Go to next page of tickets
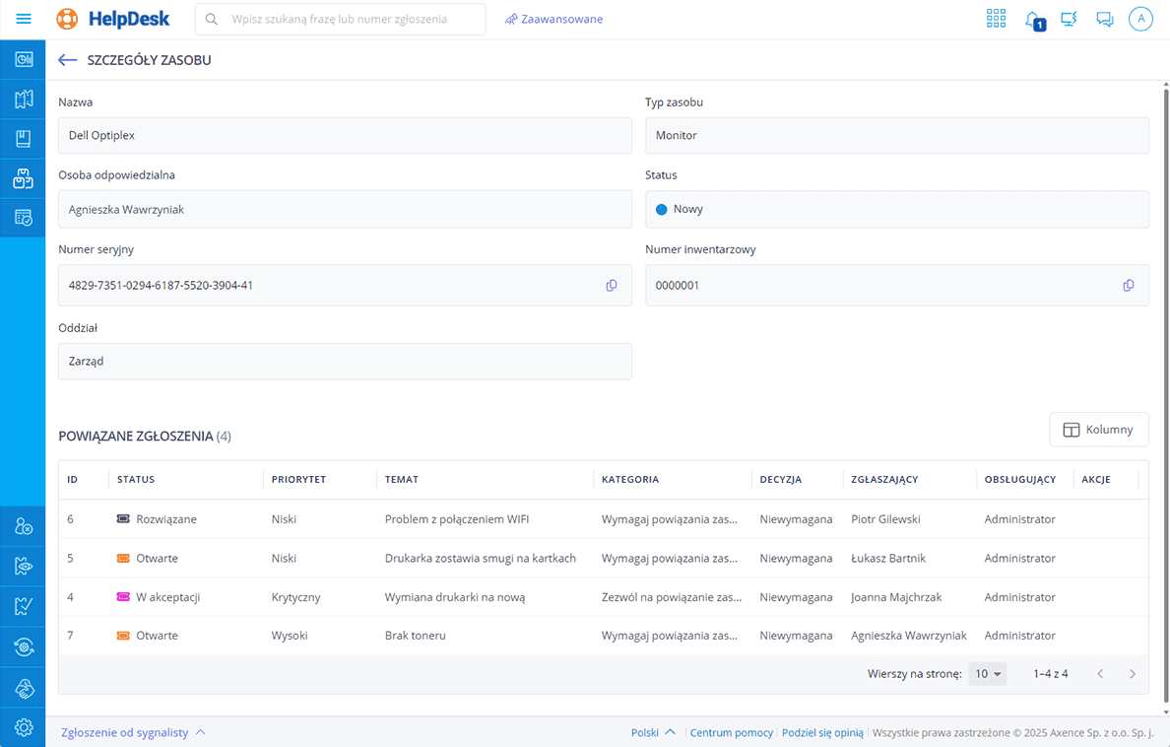Viewport: 1170px width, 747px height. click(1133, 674)
